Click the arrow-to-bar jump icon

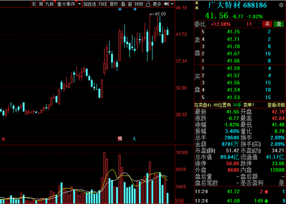[x=166, y=4]
